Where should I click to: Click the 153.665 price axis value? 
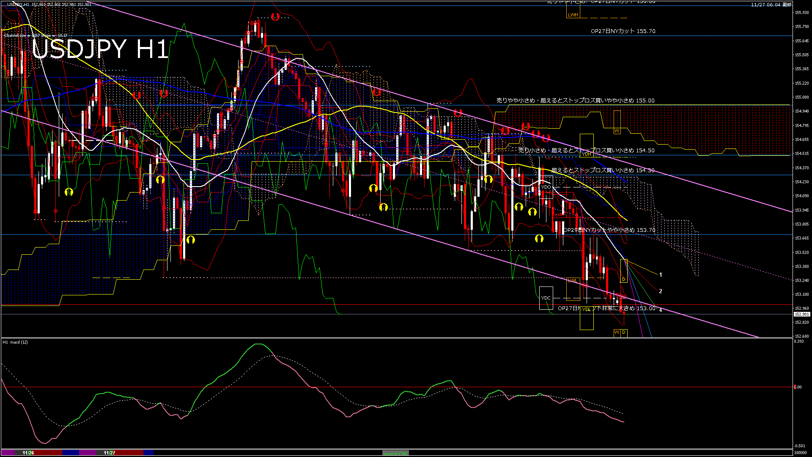pos(802,238)
